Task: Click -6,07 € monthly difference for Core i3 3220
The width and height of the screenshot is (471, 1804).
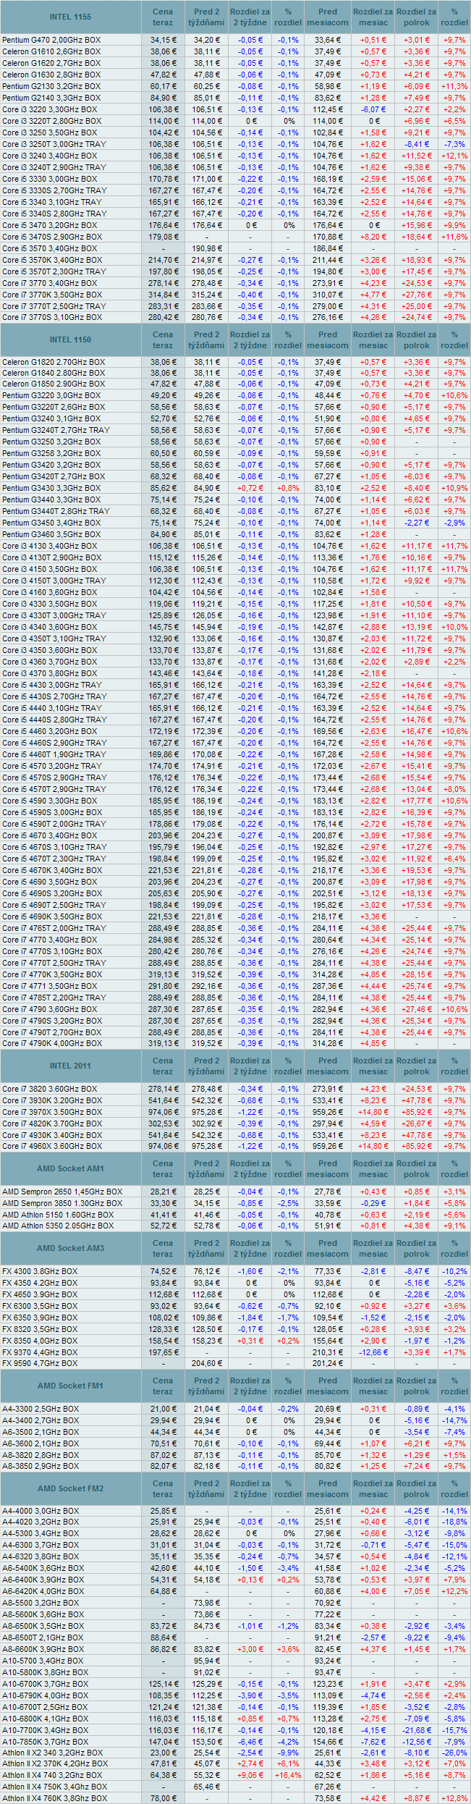Action: click(373, 109)
